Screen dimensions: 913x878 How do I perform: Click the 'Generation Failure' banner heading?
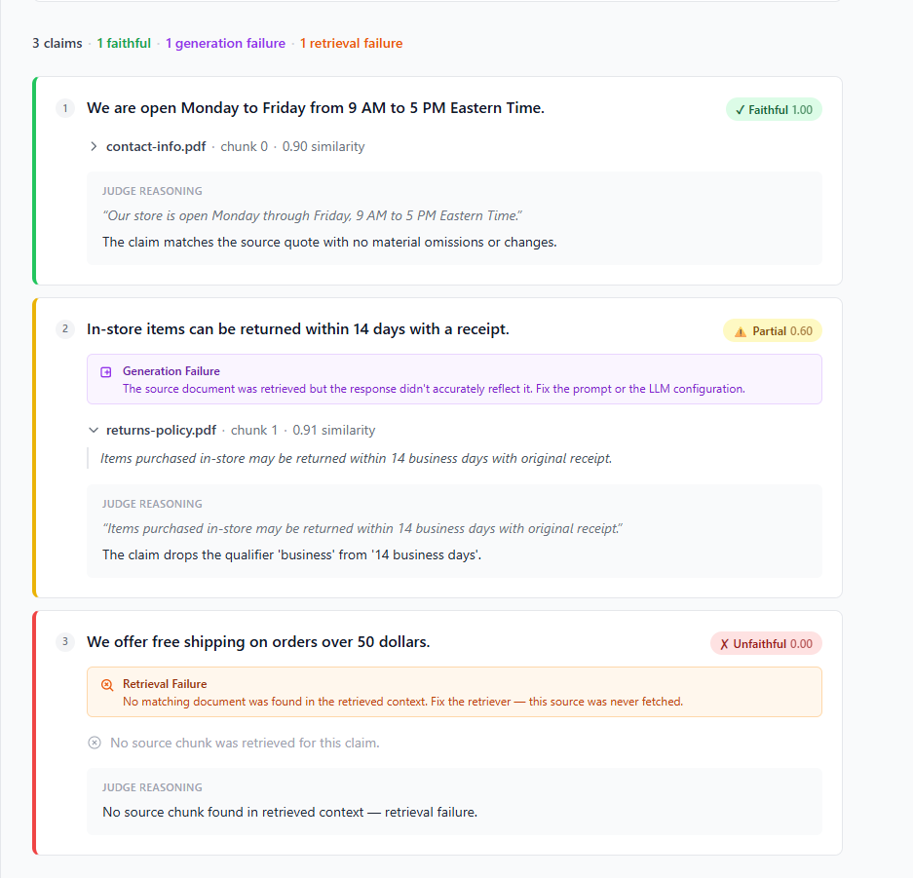171,371
